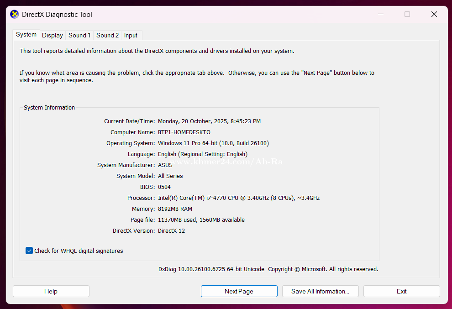Click the DirectX icon in the title bar
Viewport: 452px width, 309px height.
pyautogui.click(x=15, y=14)
